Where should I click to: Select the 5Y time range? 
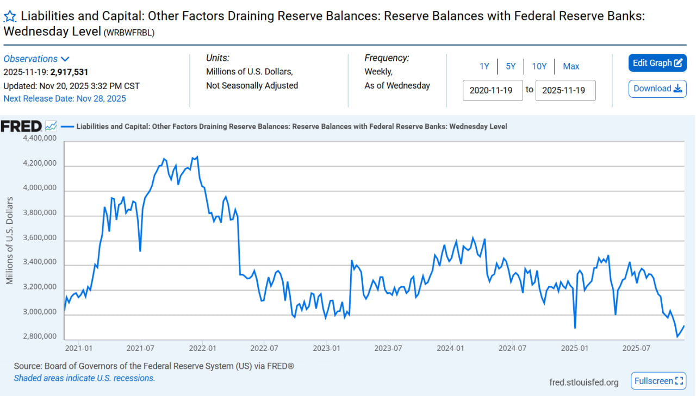click(x=511, y=66)
